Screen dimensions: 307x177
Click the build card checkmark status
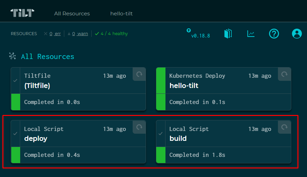click(x=161, y=134)
